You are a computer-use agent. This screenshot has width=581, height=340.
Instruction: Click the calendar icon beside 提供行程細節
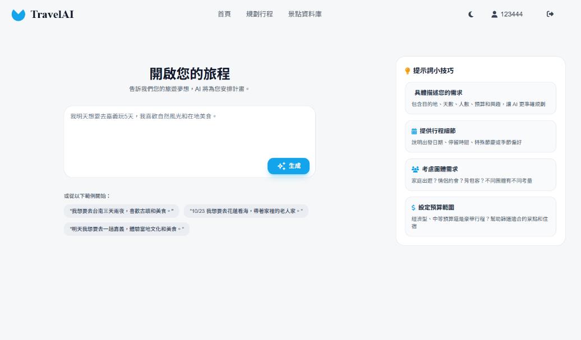pos(414,131)
